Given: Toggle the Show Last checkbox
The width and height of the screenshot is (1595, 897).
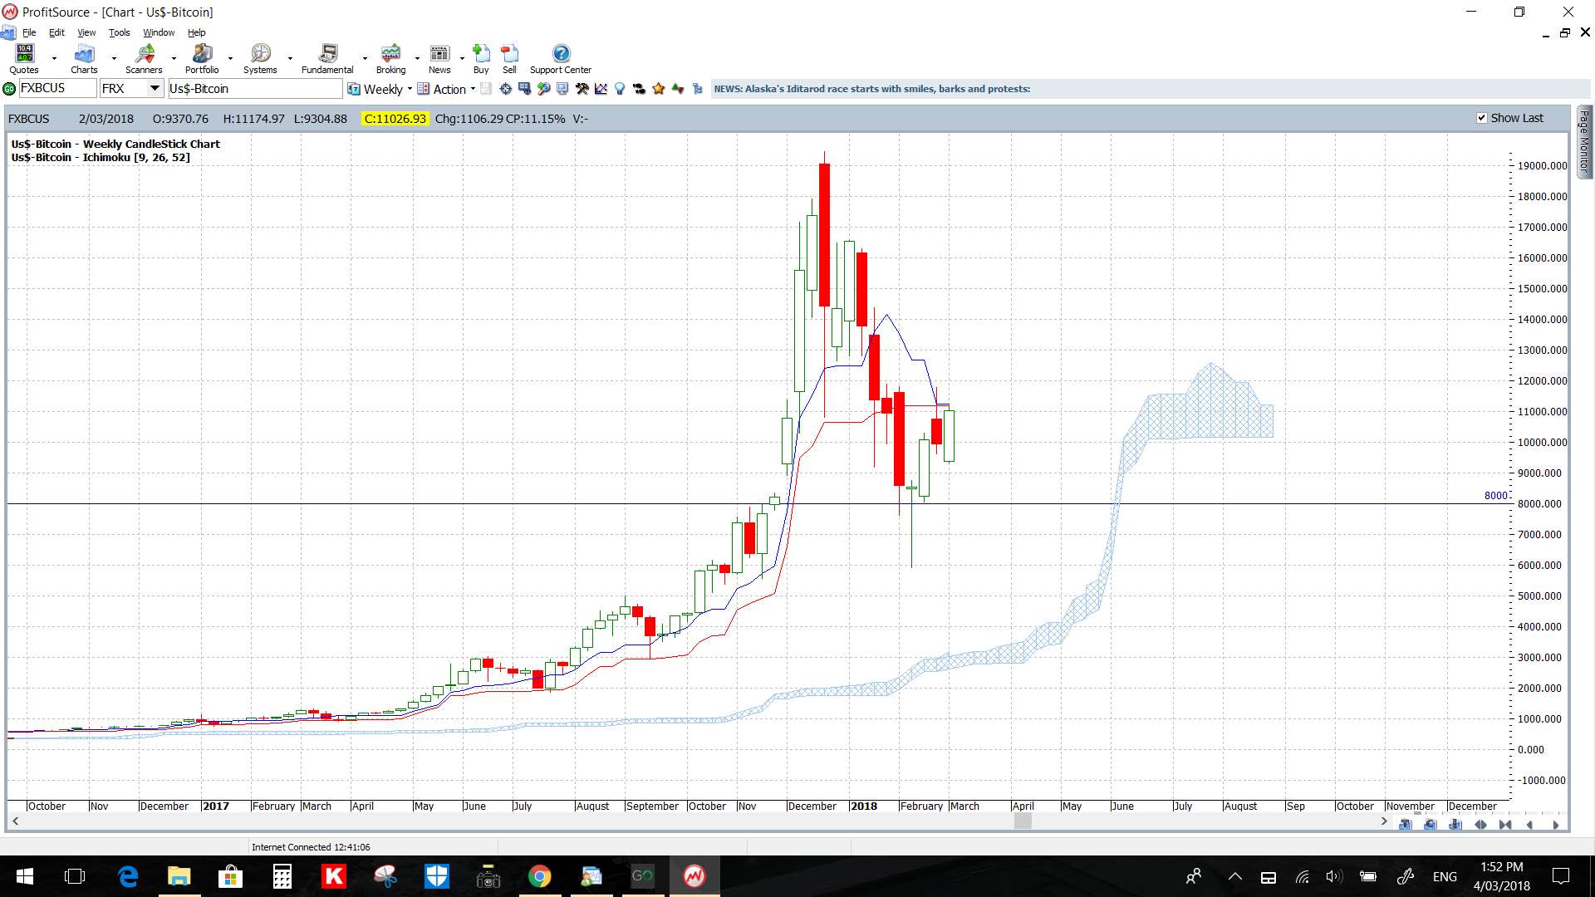Looking at the screenshot, I should pyautogui.click(x=1481, y=118).
